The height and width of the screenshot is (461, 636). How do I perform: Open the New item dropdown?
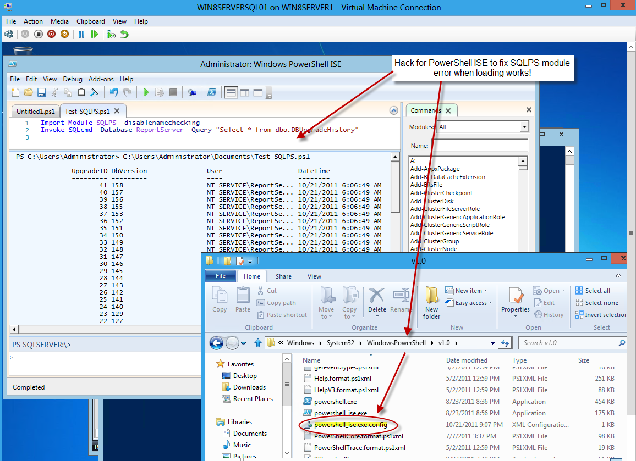[466, 291]
